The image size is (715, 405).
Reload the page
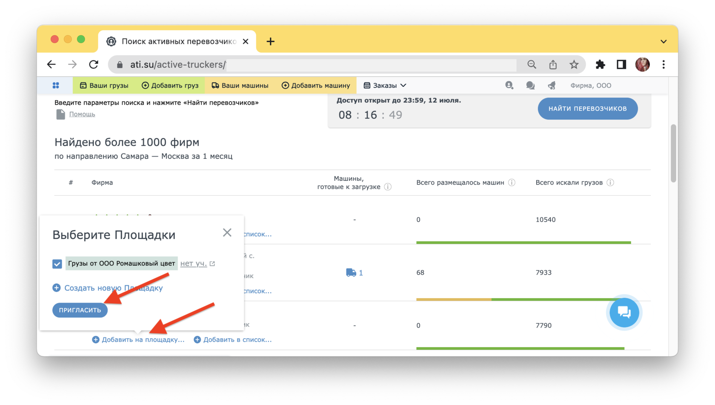click(x=94, y=65)
